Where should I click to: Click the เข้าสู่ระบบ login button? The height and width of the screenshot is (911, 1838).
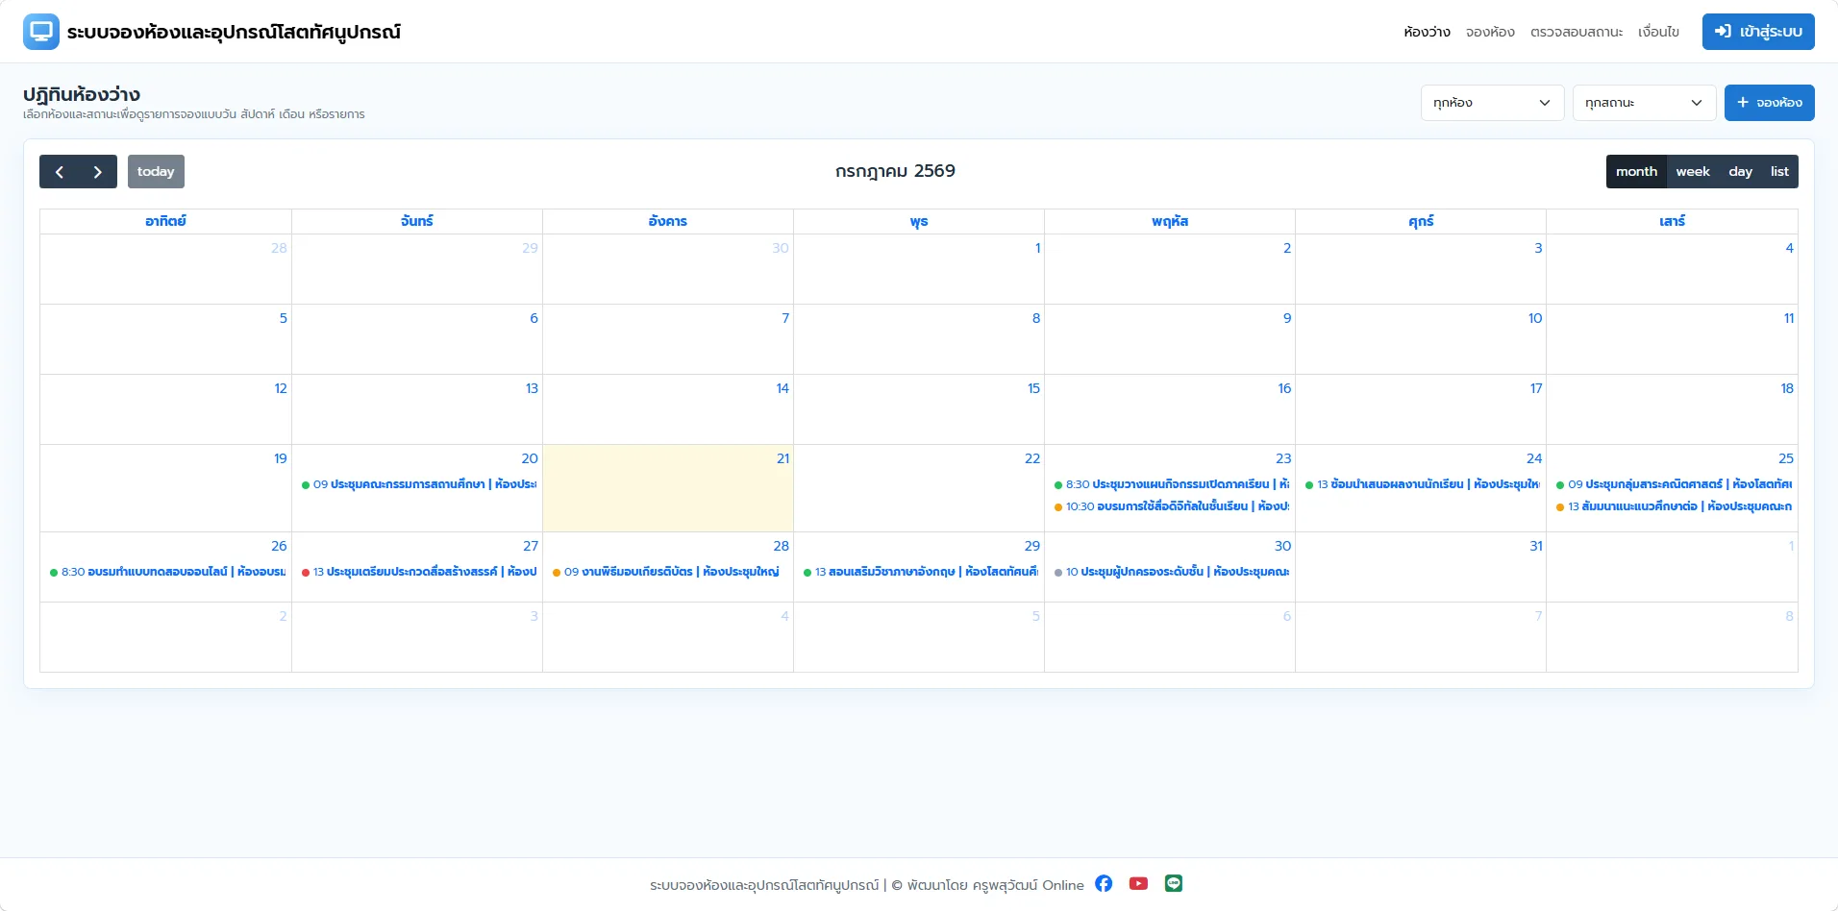(1758, 32)
